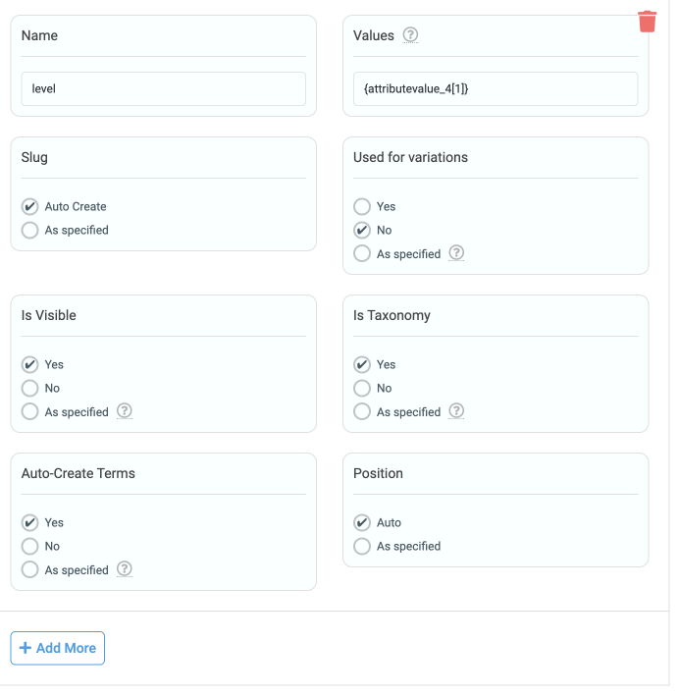Click the Add More button
Screen dimensions: 679x696
coord(58,648)
